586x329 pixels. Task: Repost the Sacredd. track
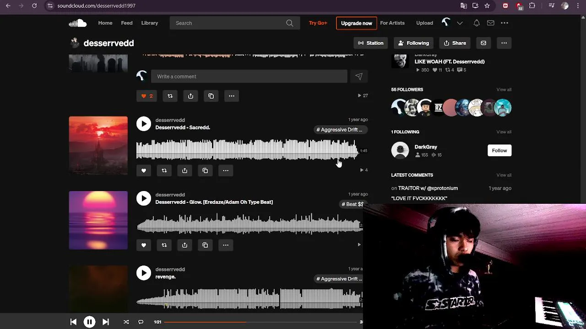pos(164,170)
